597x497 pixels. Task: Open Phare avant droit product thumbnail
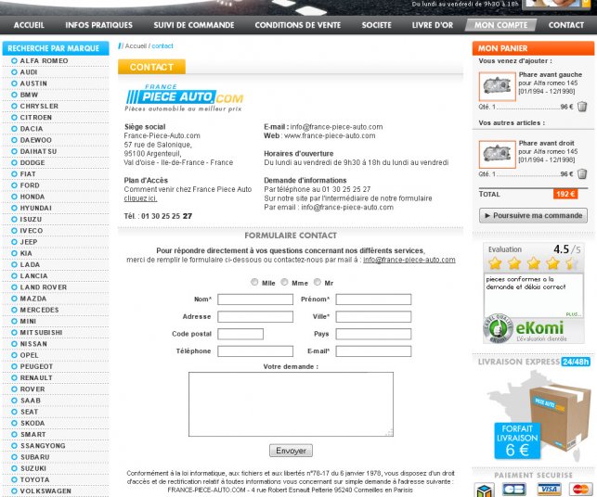tap(497, 155)
